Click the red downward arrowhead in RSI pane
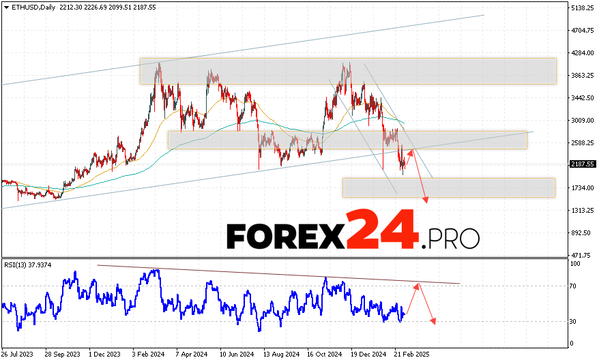The height and width of the screenshot is (362, 599). click(x=433, y=321)
